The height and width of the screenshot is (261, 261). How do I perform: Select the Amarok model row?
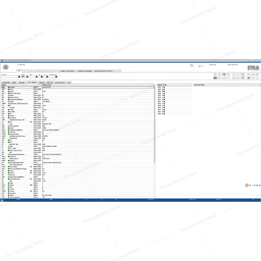pyautogui.click(x=78, y=87)
